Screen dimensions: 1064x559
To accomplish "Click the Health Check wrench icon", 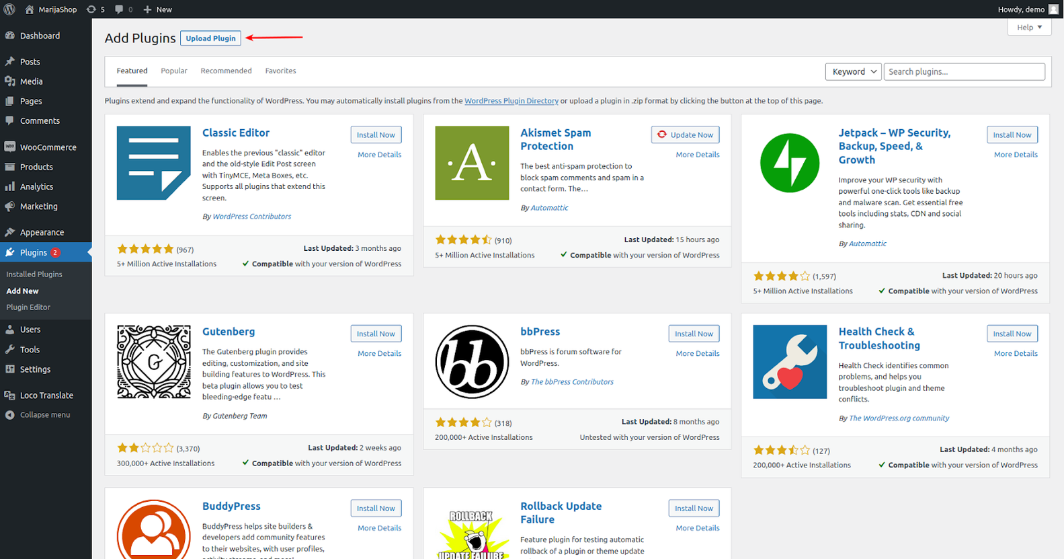I will coord(790,362).
